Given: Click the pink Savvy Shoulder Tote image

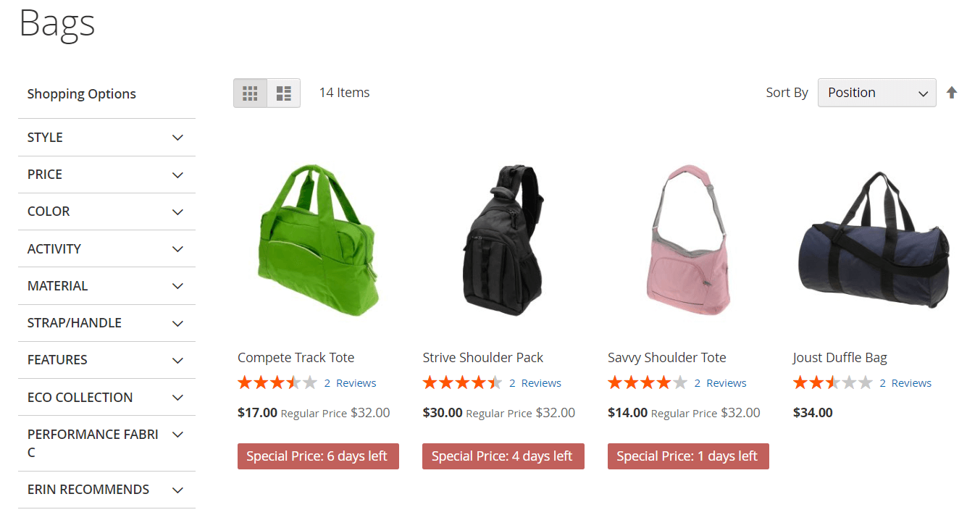Looking at the screenshot, I should (687, 240).
